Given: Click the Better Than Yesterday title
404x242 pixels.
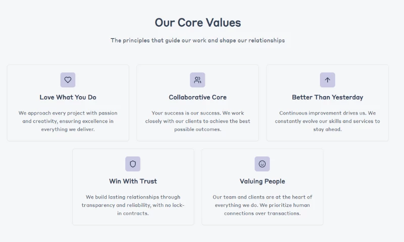Looking at the screenshot, I should pos(327,97).
